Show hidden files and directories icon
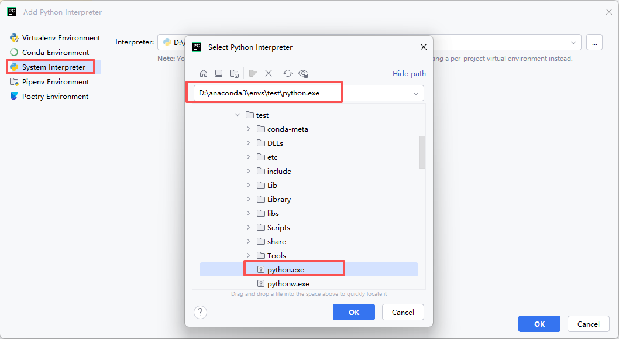This screenshot has height=339, width=619. point(303,74)
